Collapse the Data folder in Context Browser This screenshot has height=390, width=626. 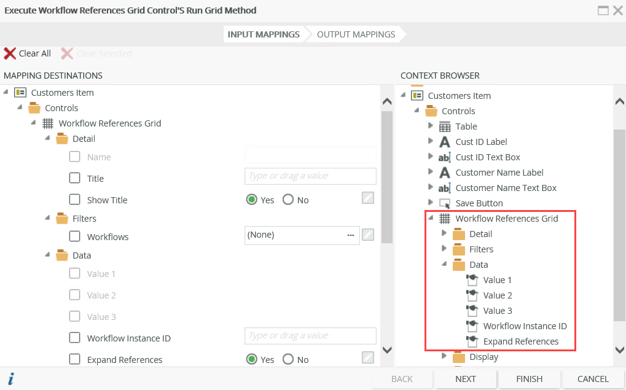pos(445,264)
